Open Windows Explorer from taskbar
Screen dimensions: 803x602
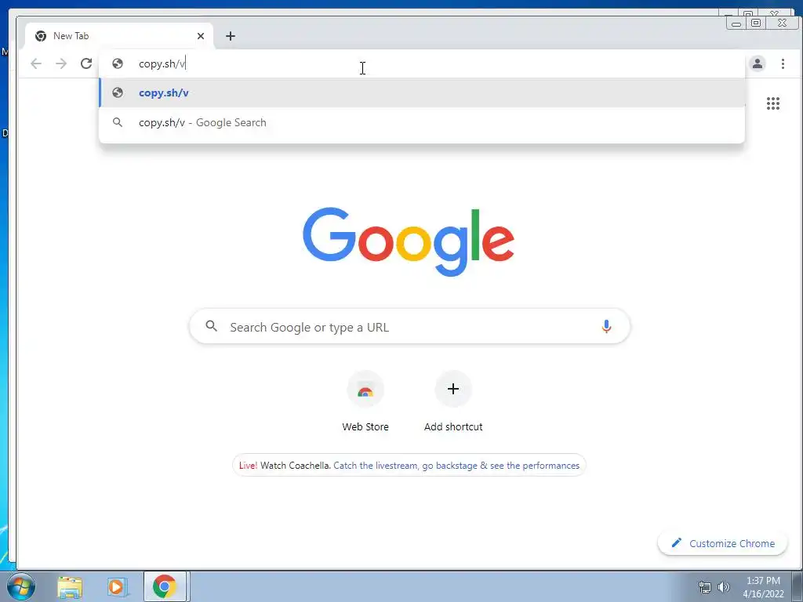[x=70, y=587]
